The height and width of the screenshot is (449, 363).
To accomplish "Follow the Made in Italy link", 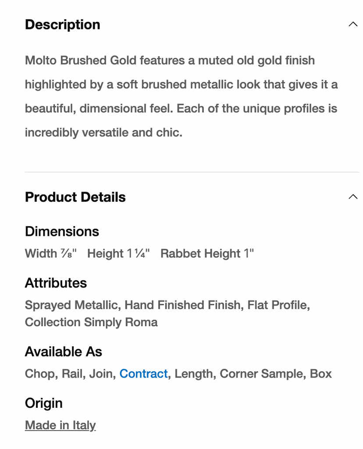I will (60, 425).
